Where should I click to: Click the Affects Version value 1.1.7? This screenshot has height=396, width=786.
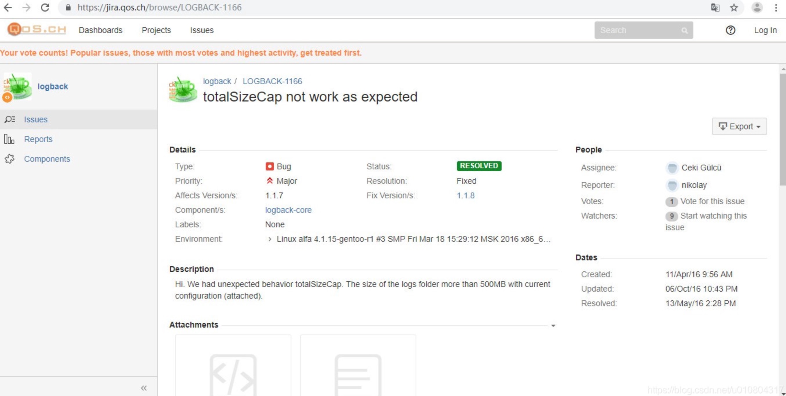[274, 196]
